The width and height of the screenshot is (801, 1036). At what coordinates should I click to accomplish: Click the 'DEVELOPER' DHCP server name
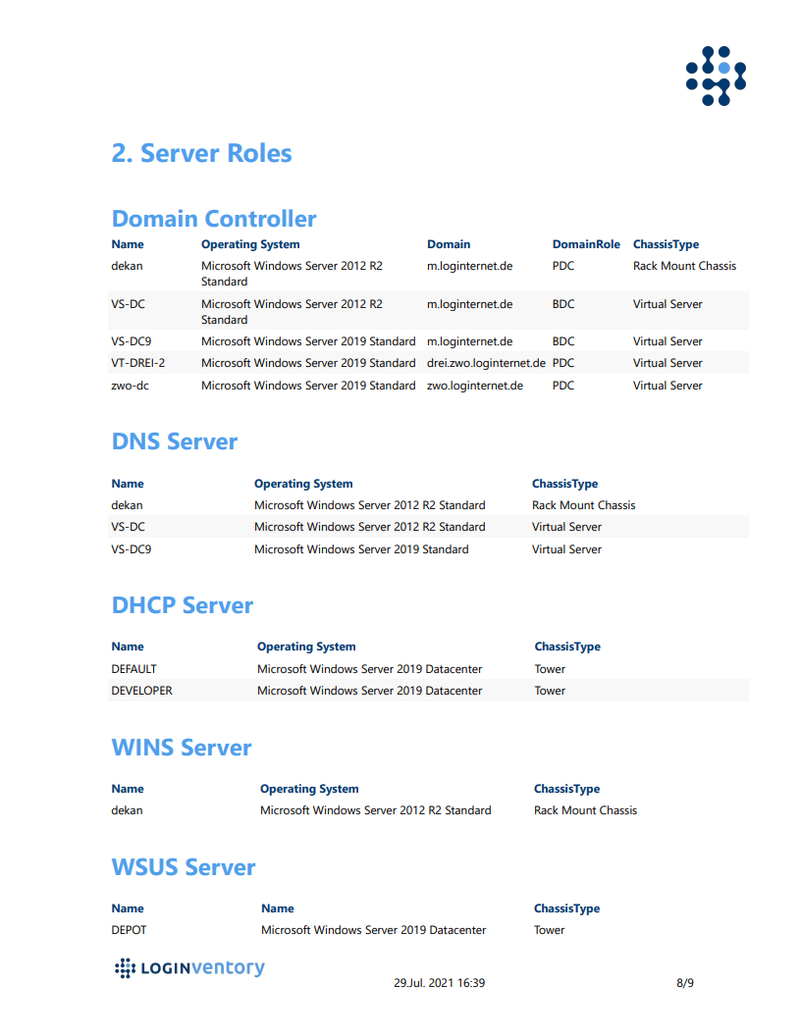(142, 691)
